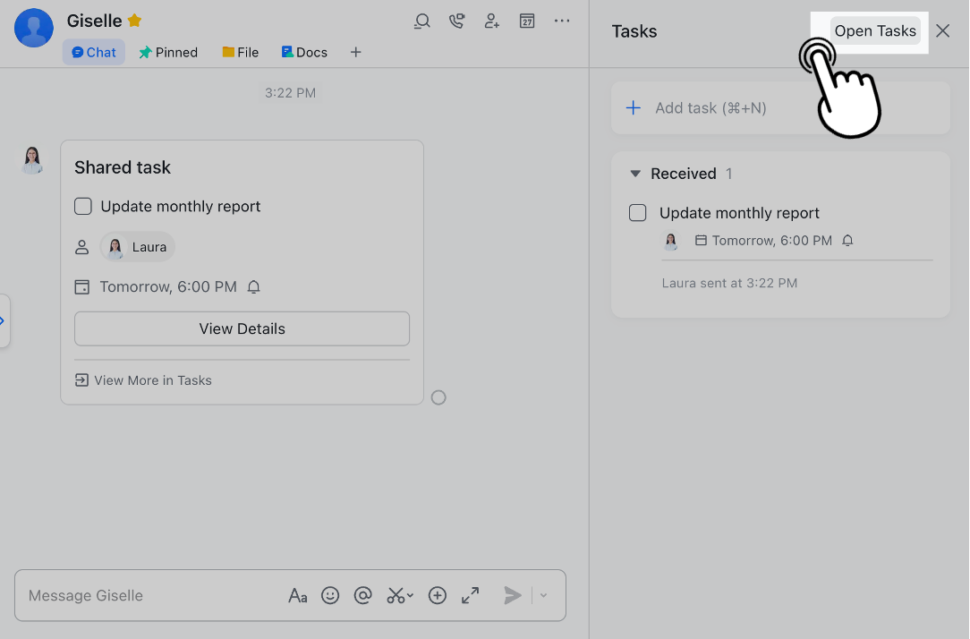The image size is (970, 639).
Task: Open the shared calendar icon
Action: tap(527, 21)
